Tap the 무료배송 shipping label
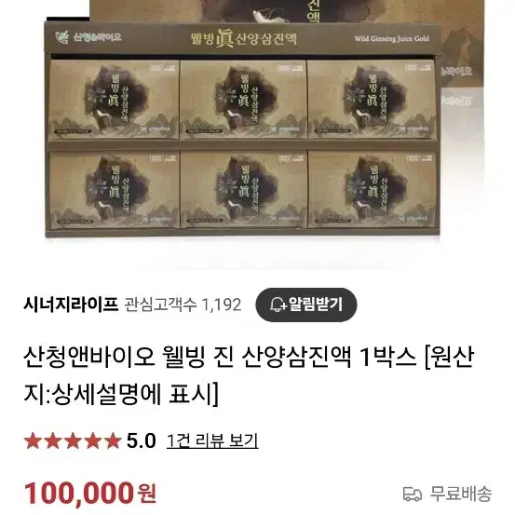The width and height of the screenshot is (515, 515). tap(461, 494)
